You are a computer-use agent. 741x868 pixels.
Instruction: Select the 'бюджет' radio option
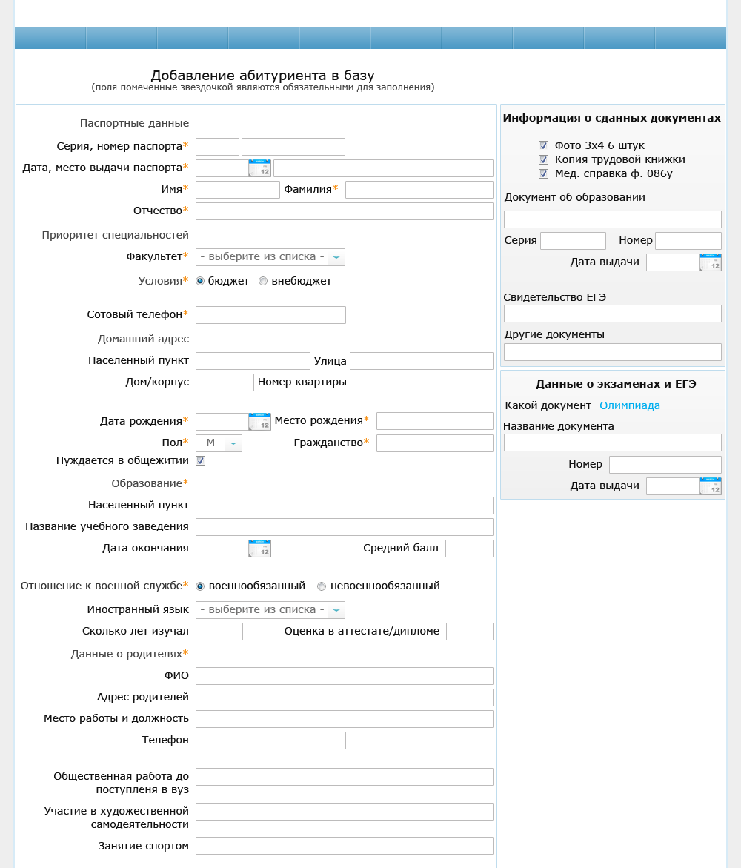pyautogui.click(x=200, y=282)
